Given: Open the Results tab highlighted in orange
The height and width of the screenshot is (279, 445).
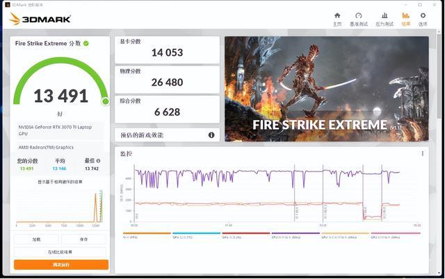Looking at the screenshot, I should [406, 19].
